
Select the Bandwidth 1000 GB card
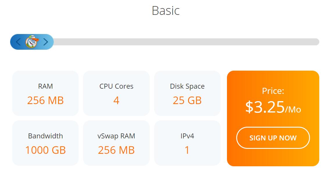click(x=46, y=143)
